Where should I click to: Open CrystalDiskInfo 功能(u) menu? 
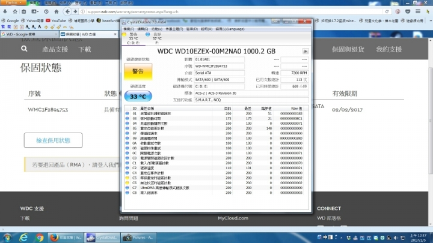(156, 29)
